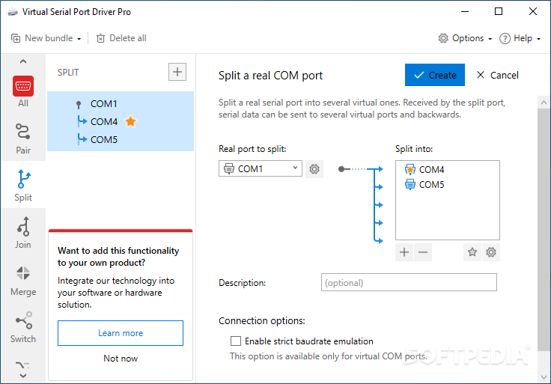Click the orange star beside COM4
This screenshot has height=384, width=551.
tap(131, 121)
